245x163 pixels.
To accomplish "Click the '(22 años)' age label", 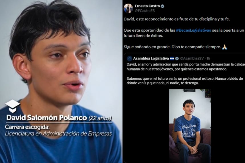I will pyautogui.click(x=100, y=118).
